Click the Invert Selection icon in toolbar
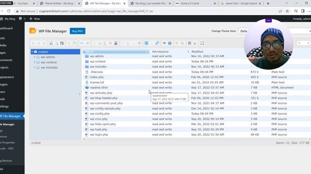 [x=157, y=43]
